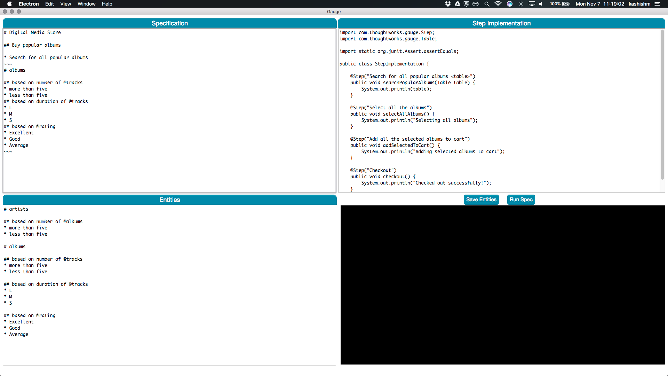Open Notification Center list icon
668x376 pixels.
point(657,4)
